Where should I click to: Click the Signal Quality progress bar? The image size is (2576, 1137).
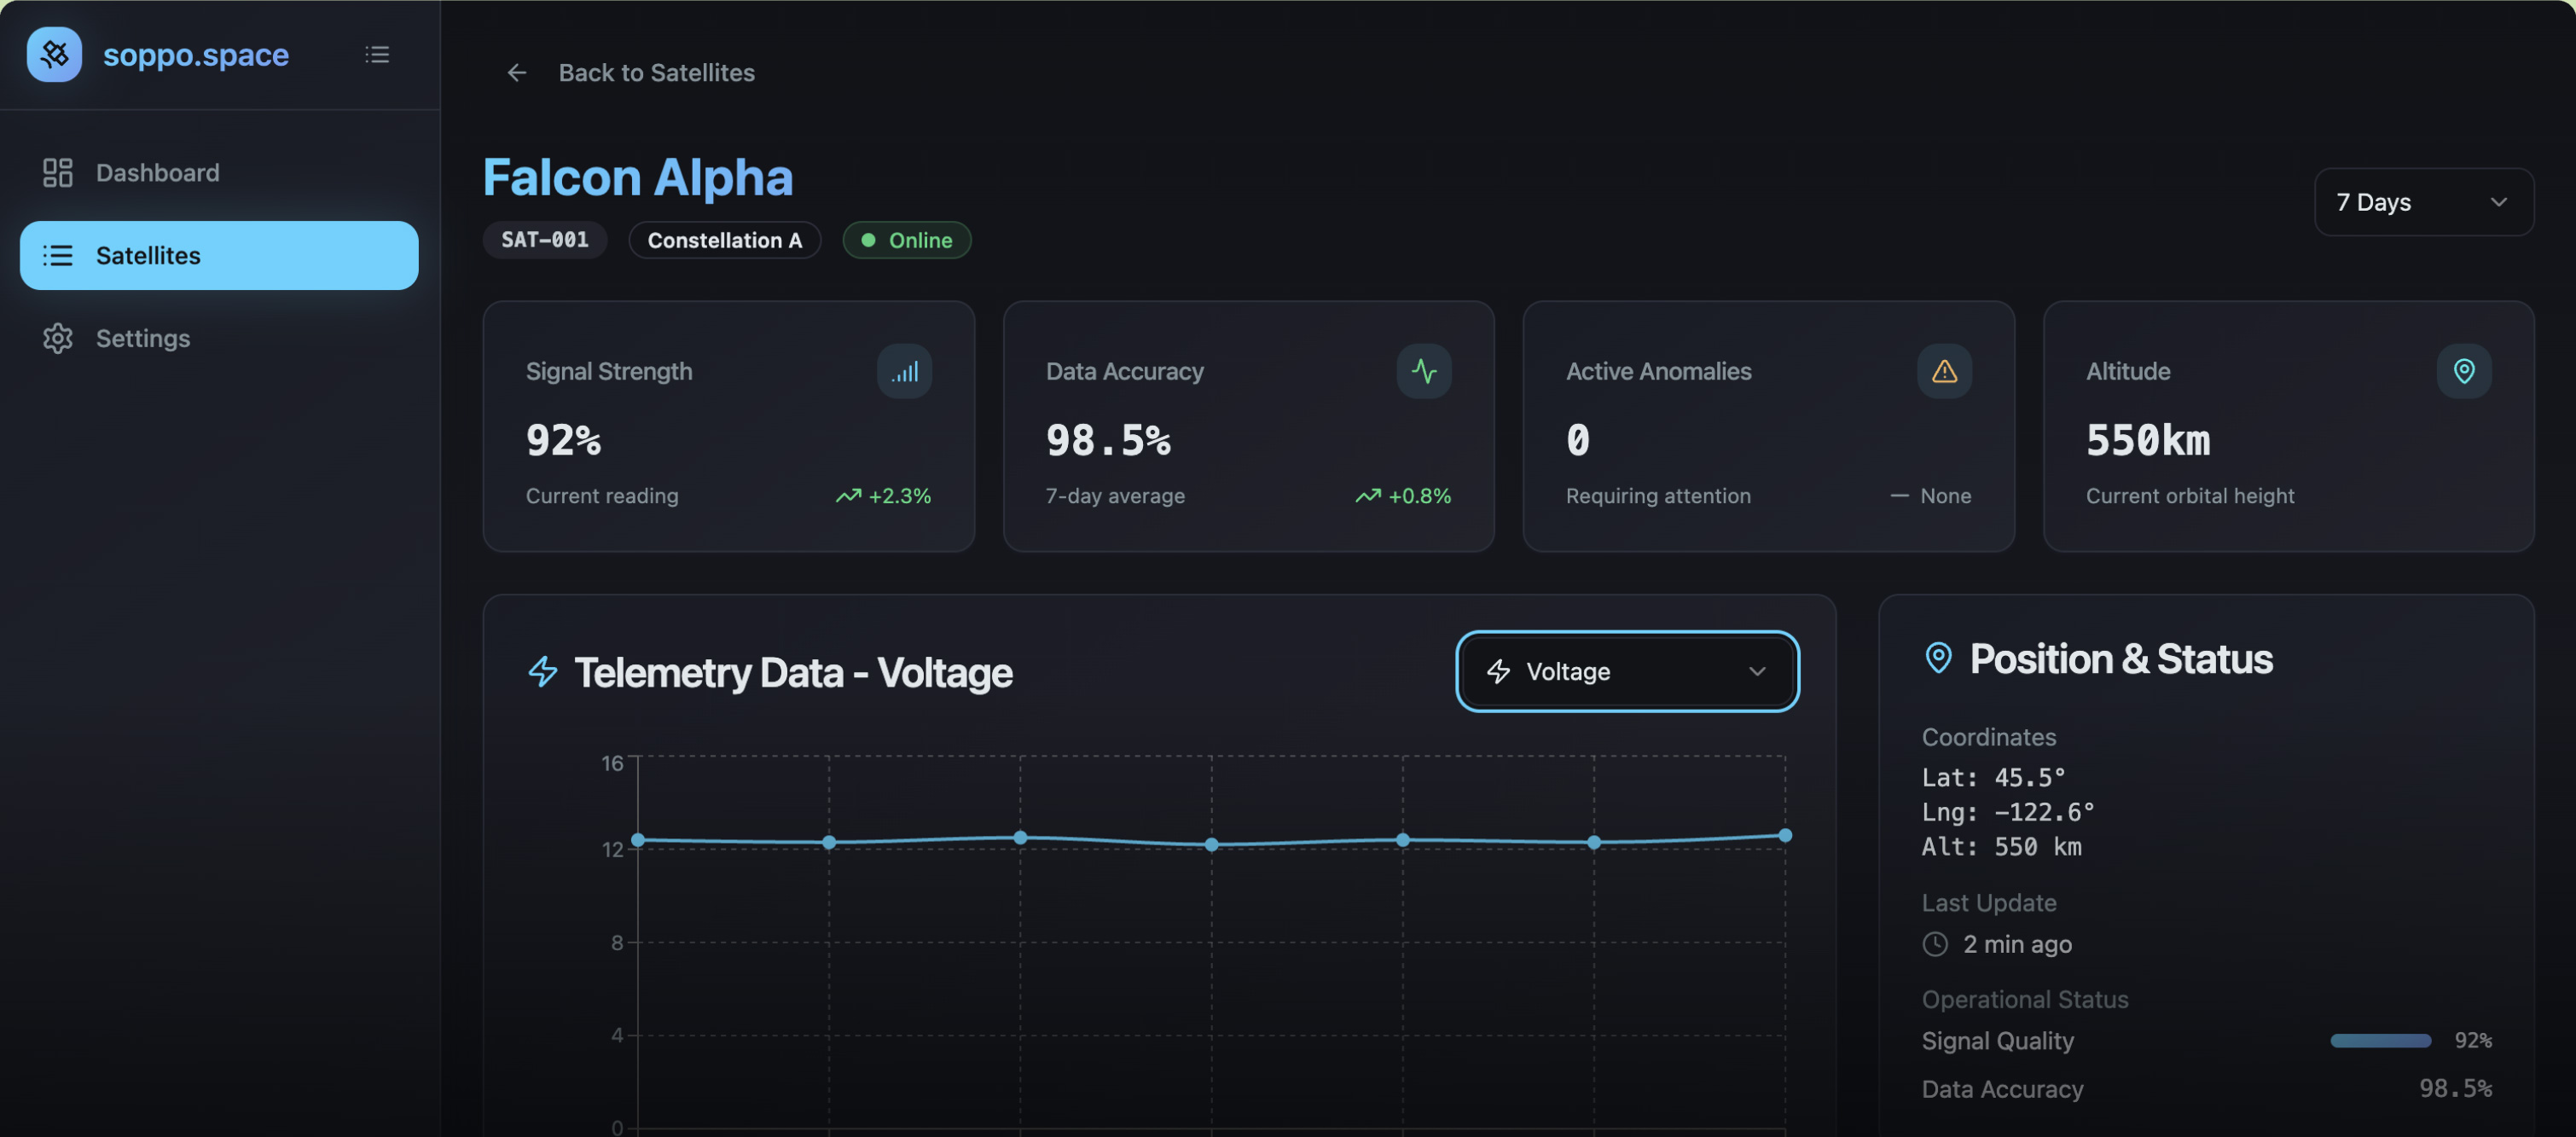(x=2380, y=1040)
